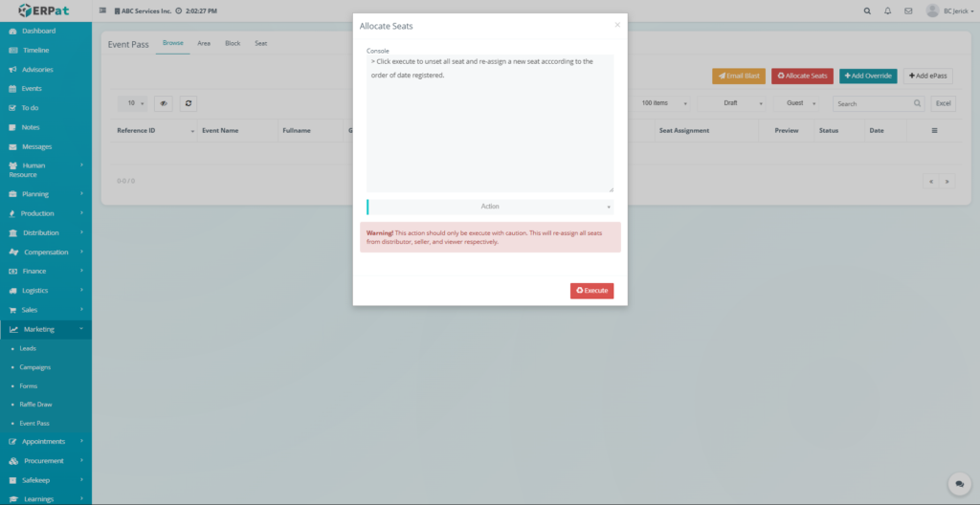
Task: Sort by Seat Assignment column
Action: 705,131
